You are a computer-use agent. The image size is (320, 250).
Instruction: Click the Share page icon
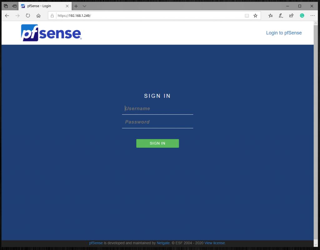291,16
